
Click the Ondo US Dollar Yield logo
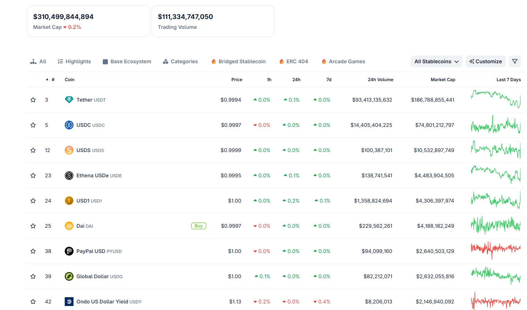69,302
